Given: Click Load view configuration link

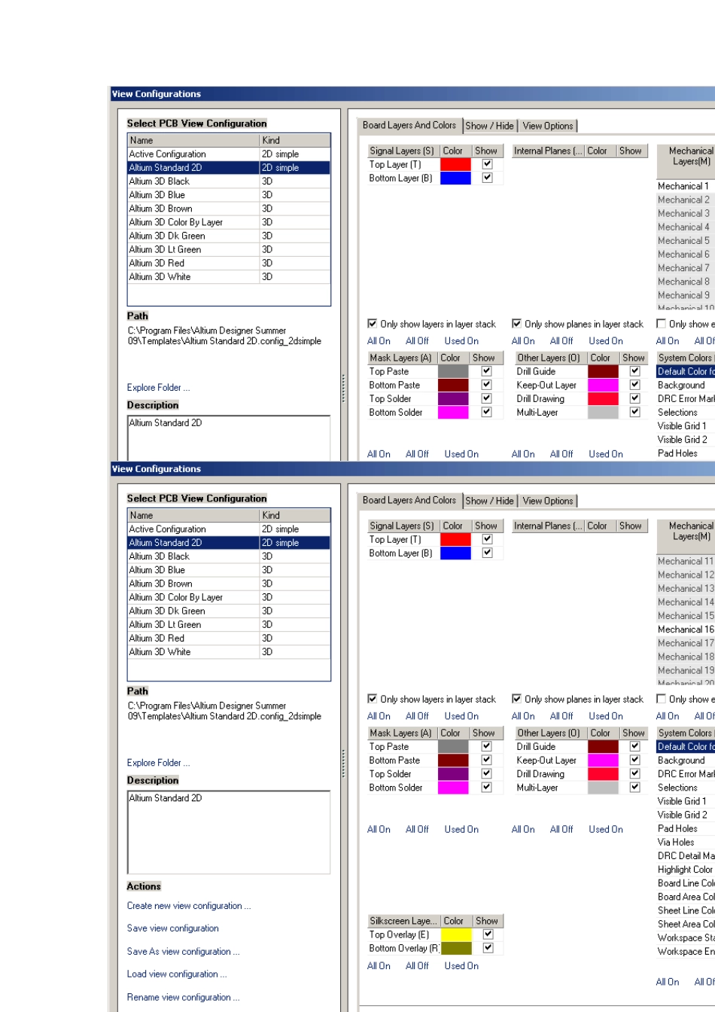Looking at the screenshot, I should [x=177, y=974].
